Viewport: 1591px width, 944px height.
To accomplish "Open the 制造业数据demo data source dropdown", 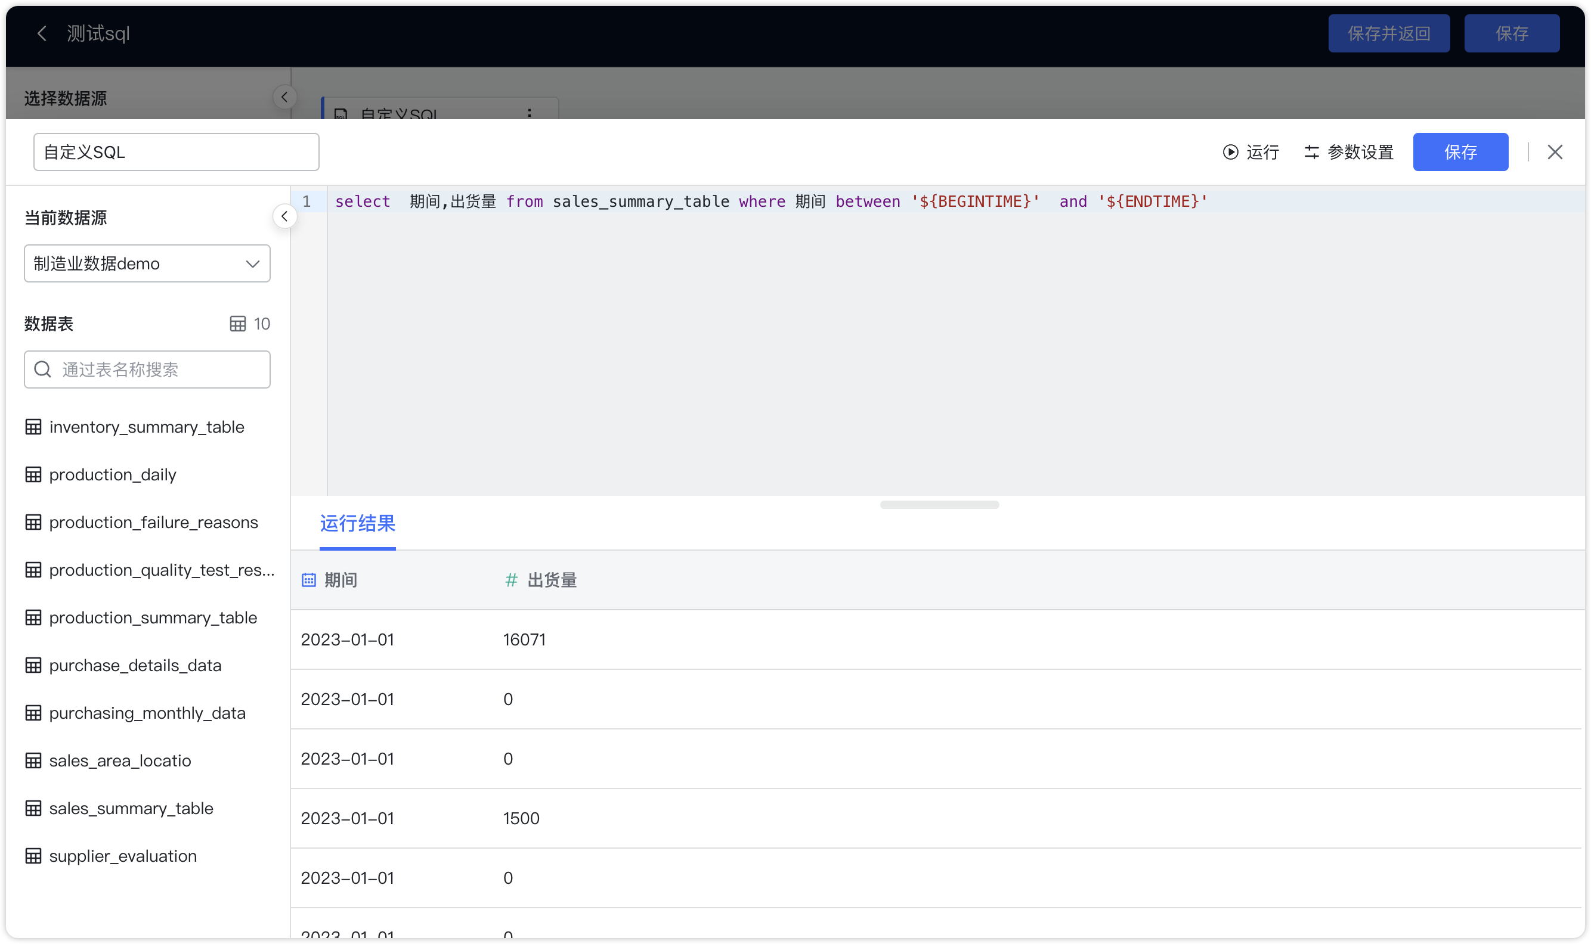I will click(147, 263).
